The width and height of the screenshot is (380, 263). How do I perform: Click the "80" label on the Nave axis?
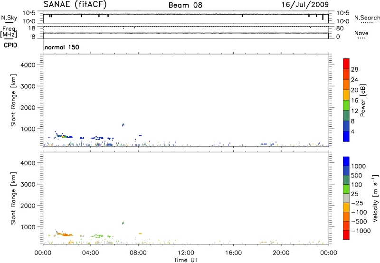point(340,28)
